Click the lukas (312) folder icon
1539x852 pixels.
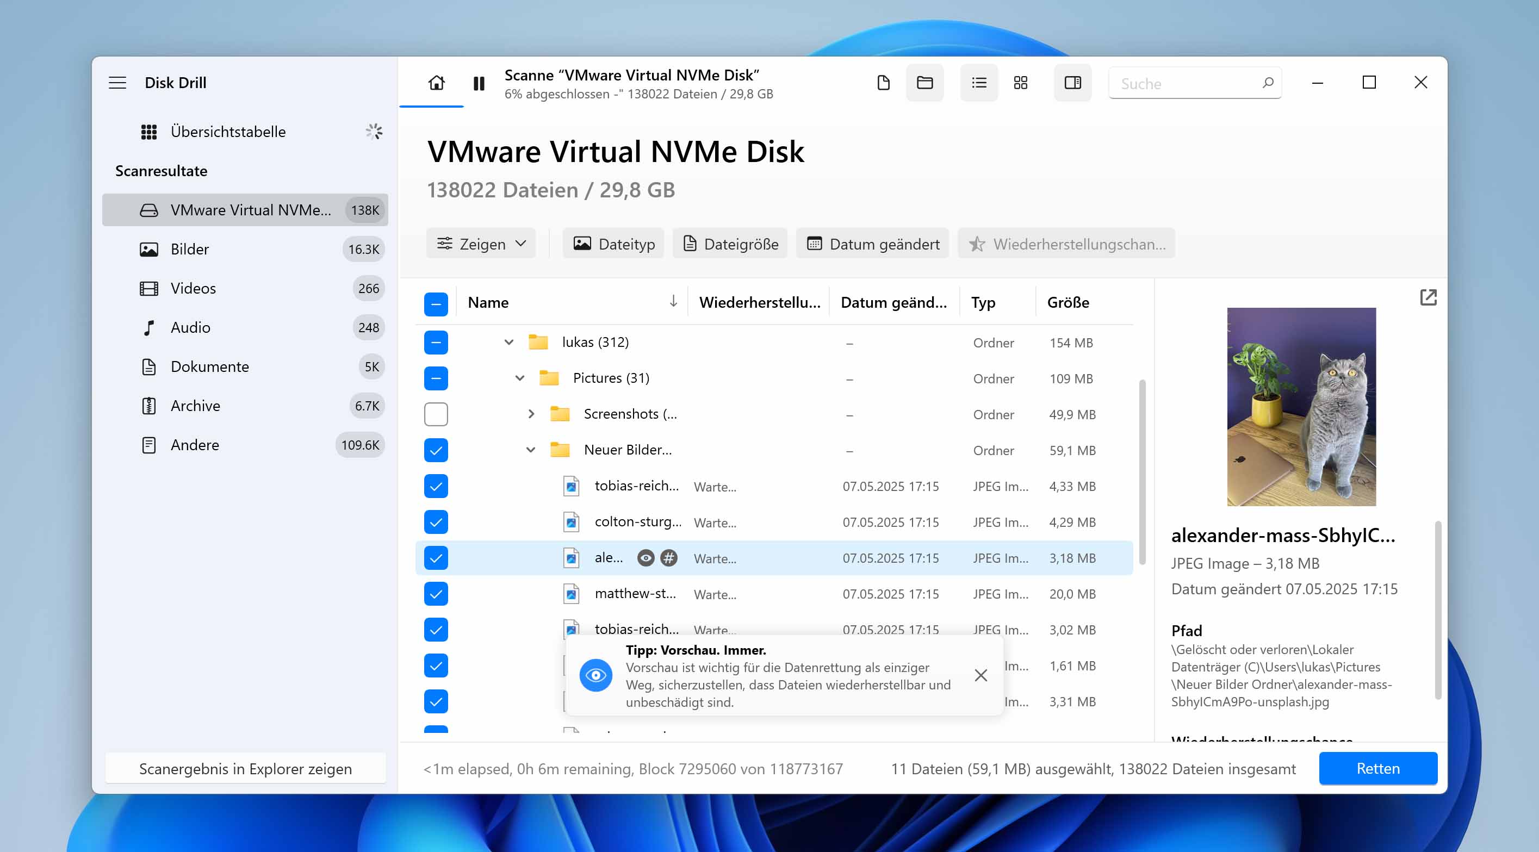click(x=538, y=342)
